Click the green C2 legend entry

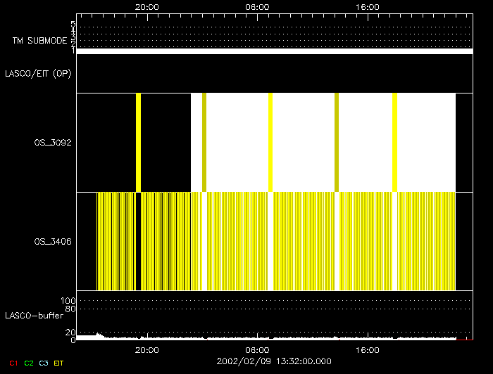click(x=29, y=363)
